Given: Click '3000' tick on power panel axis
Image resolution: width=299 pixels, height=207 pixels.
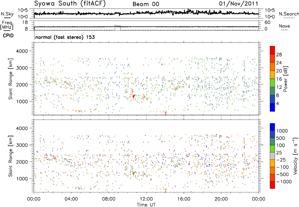Looking at the screenshot, I should point(22,68).
